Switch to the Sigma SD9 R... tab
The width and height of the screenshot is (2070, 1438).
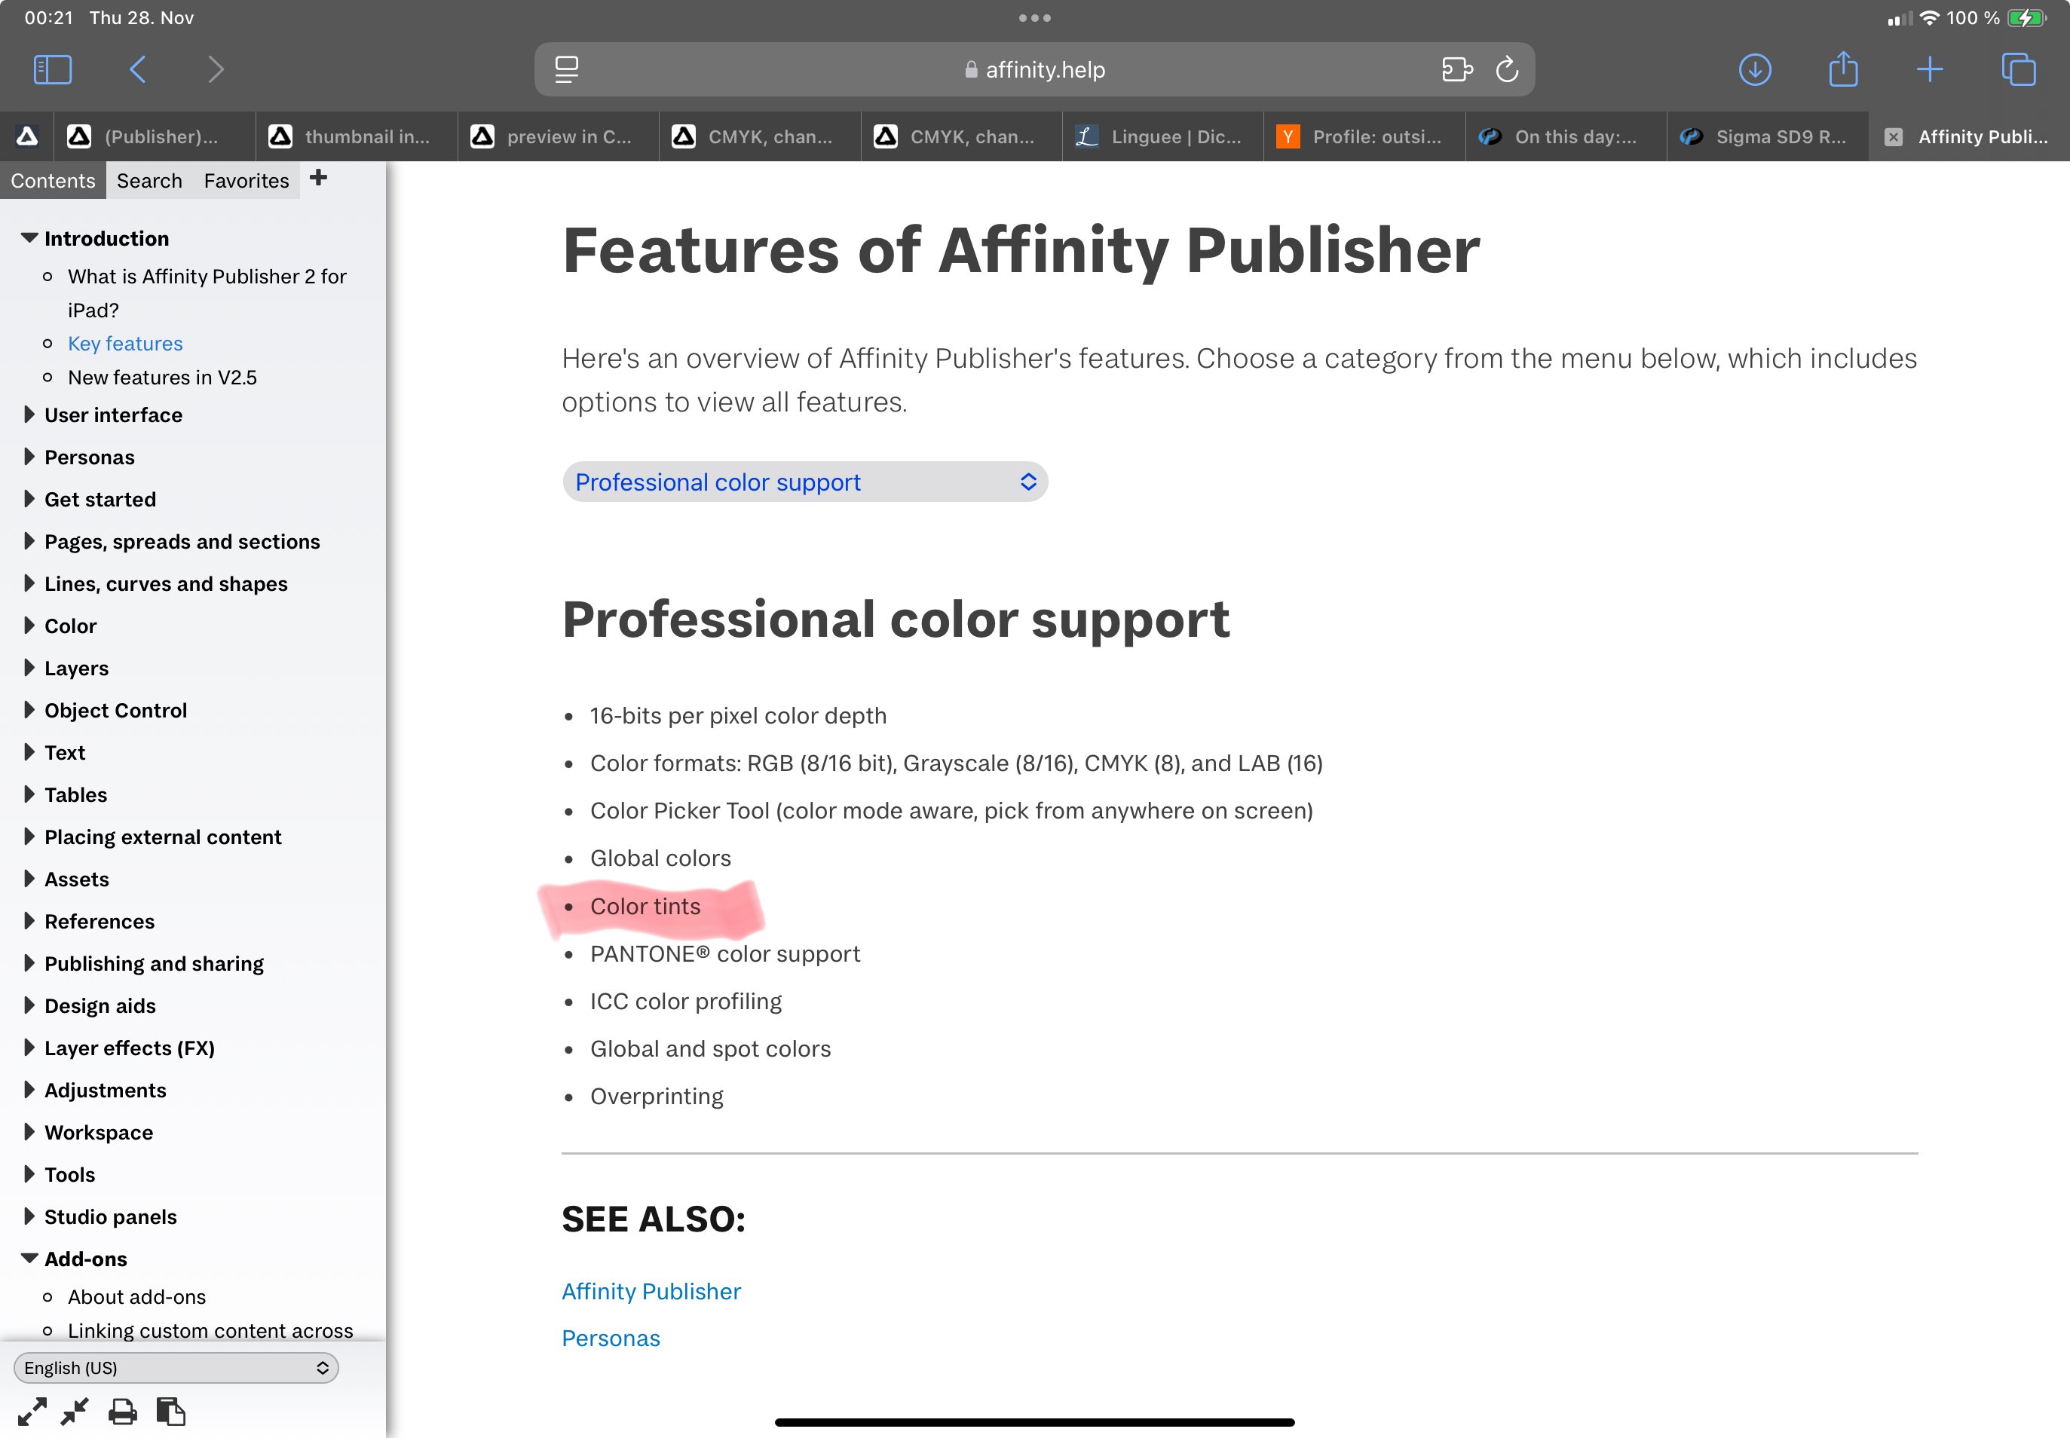click(1767, 137)
